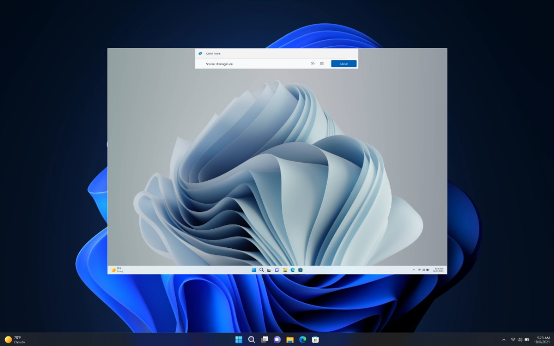
Task: Click the volume speaker icon in local tray
Action: click(x=520, y=340)
